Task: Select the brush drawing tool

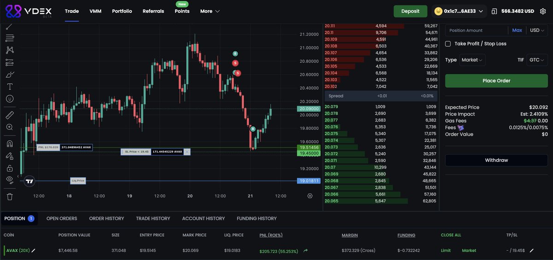Action: pyautogui.click(x=10, y=75)
